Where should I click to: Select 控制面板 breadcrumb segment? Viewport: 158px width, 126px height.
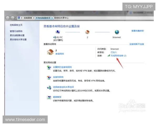[x=28, y=18]
